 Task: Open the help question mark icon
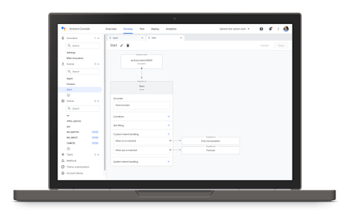[x=261, y=29]
